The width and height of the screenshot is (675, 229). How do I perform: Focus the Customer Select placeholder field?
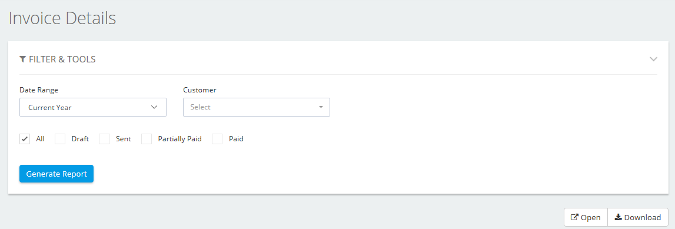257,107
